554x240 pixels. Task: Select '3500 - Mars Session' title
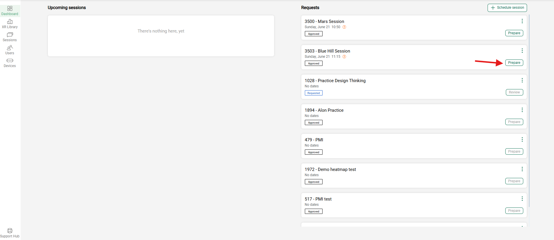(x=324, y=21)
